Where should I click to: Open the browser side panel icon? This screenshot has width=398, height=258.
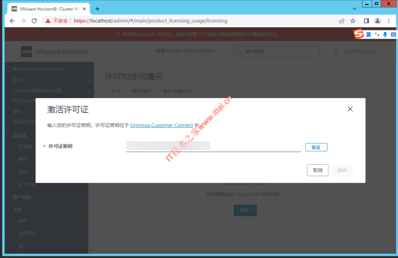click(x=366, y=21)
